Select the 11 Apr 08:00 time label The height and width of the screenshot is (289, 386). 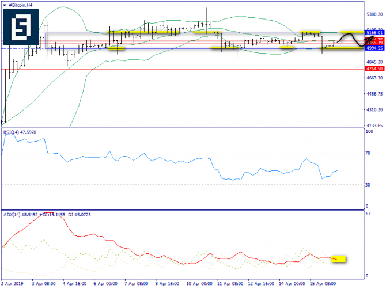(230, 284)
